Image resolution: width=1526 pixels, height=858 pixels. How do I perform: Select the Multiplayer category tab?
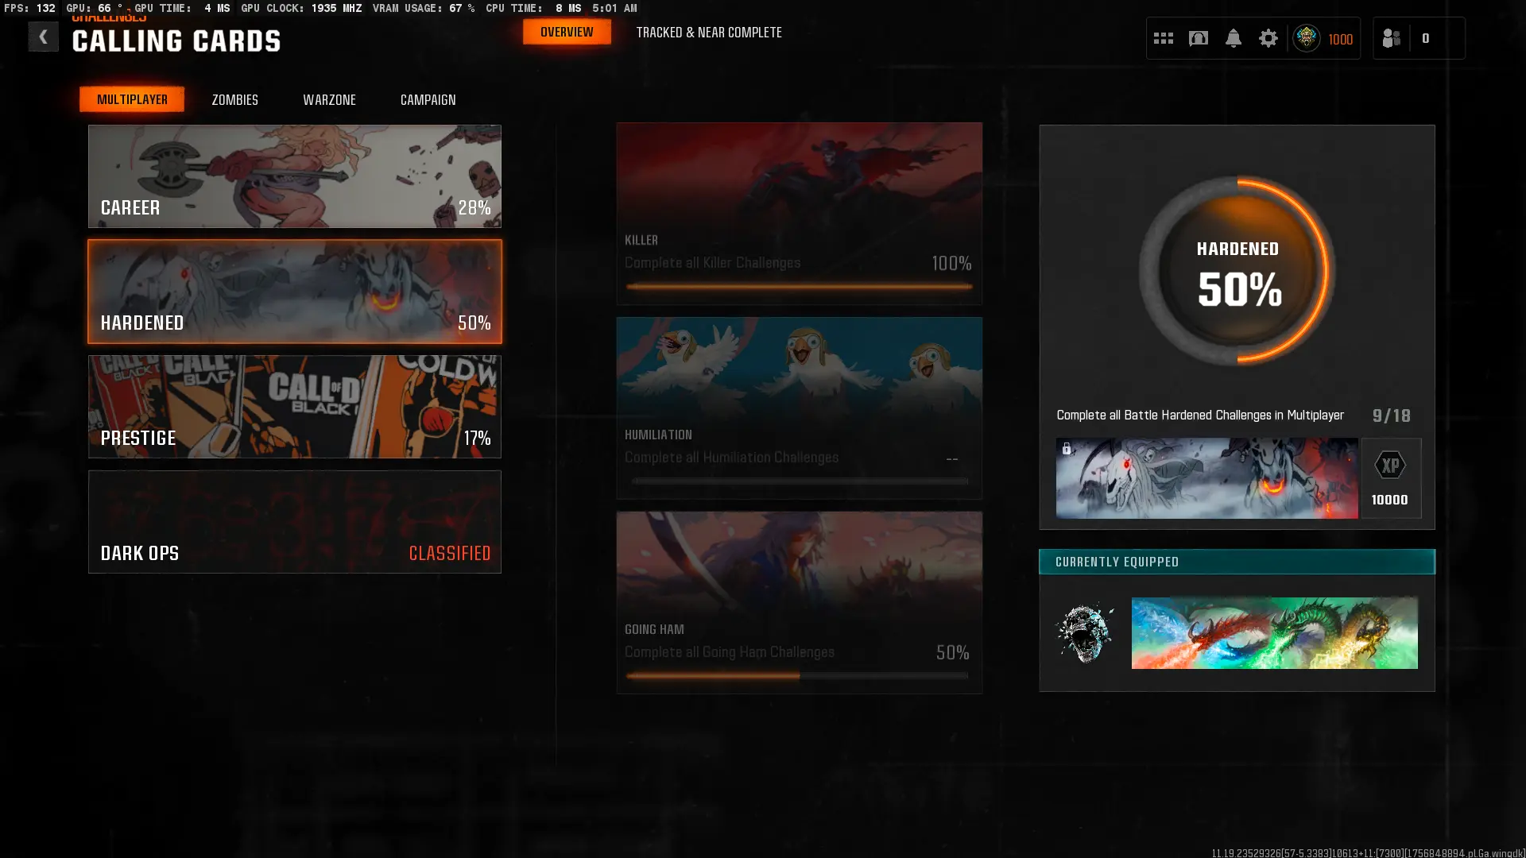[x=132, y=99]
